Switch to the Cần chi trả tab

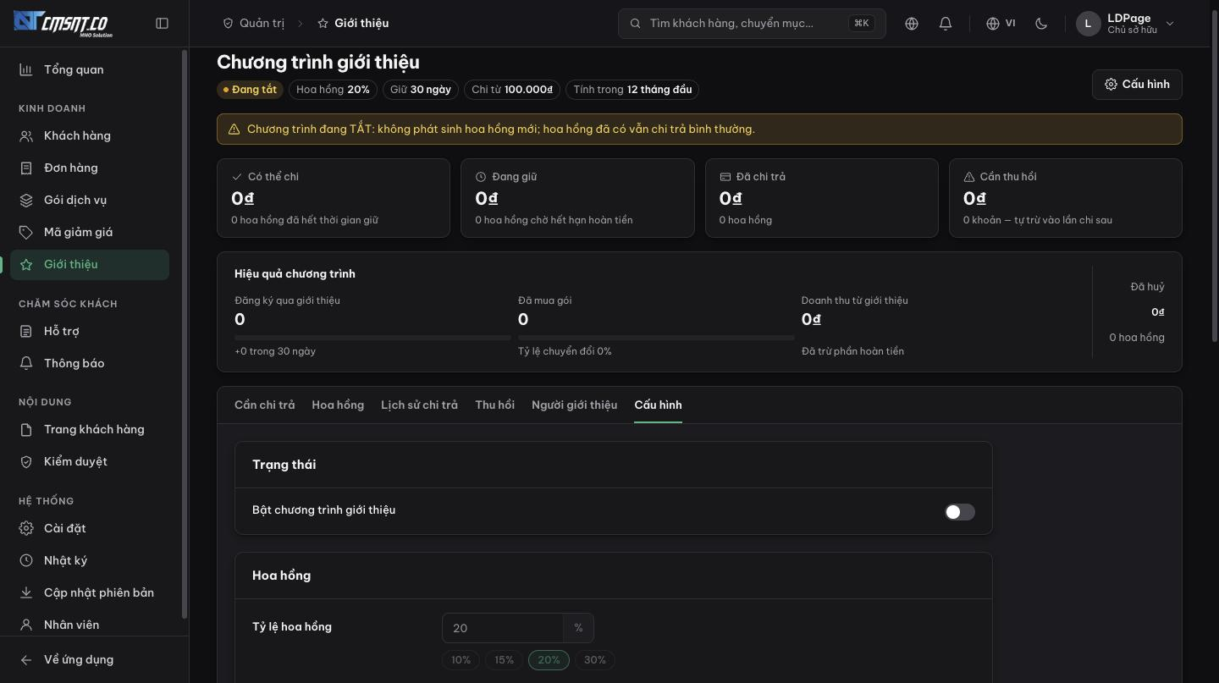point(265,405)
